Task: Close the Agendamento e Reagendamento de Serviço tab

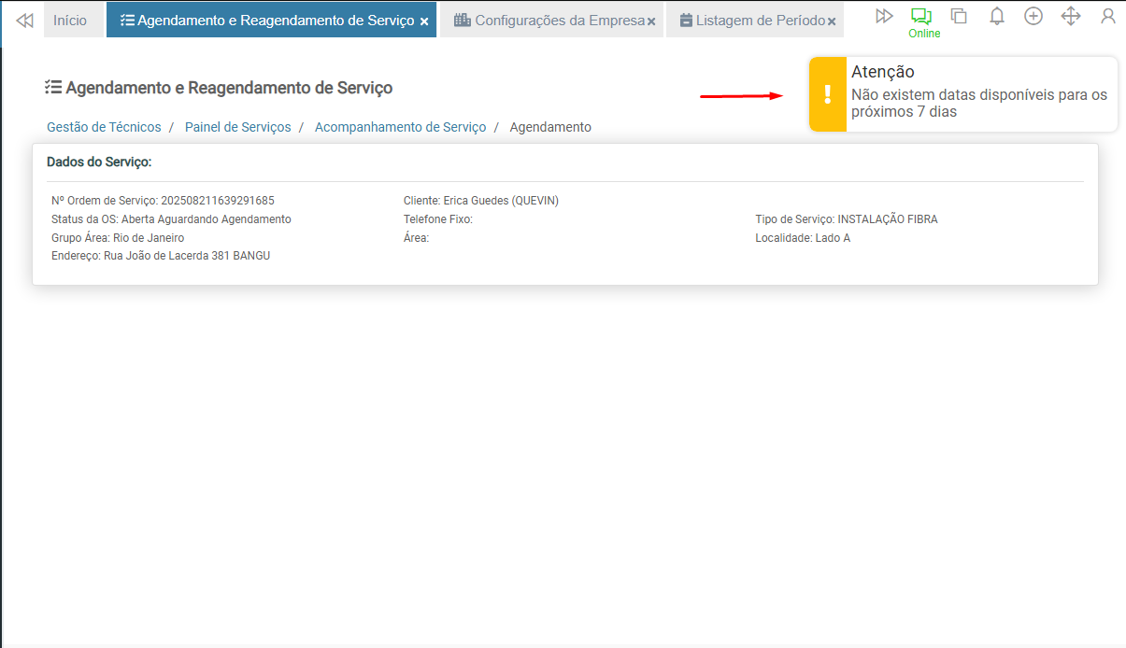Action: [424, 21]
